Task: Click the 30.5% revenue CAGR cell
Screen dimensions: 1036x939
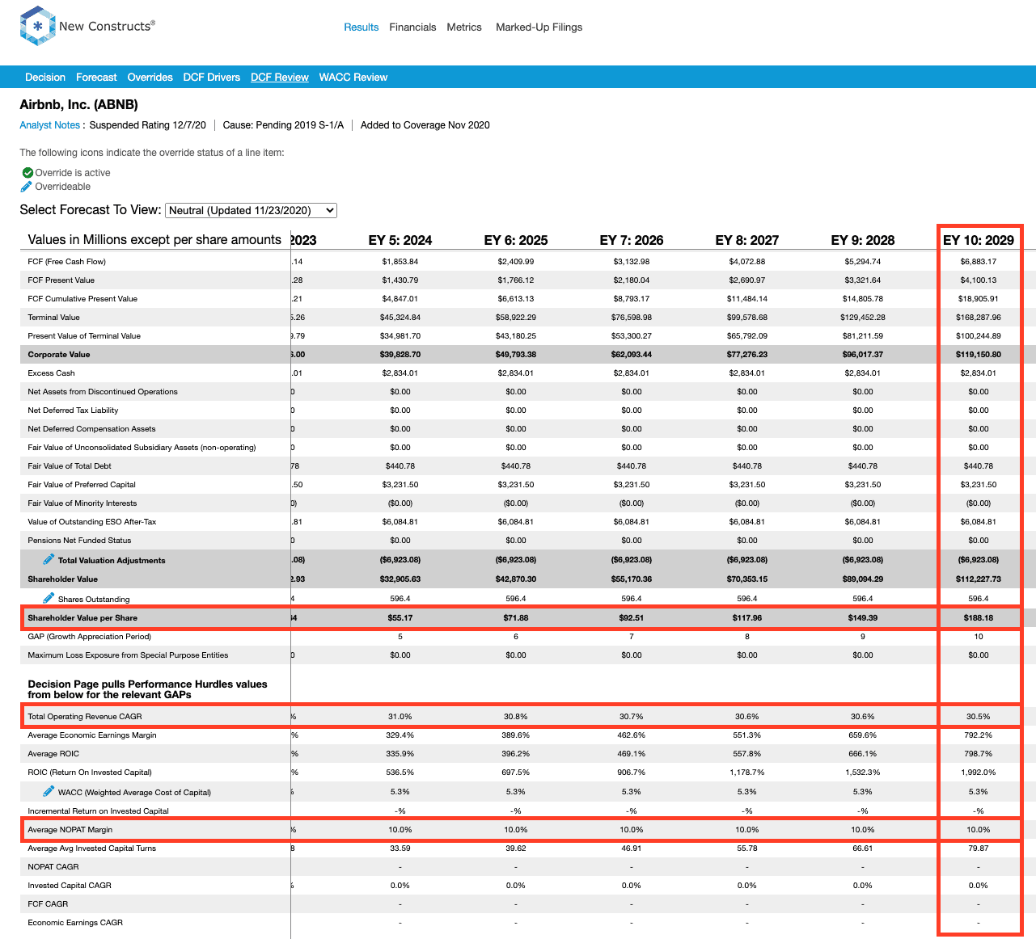Action: 979,717
